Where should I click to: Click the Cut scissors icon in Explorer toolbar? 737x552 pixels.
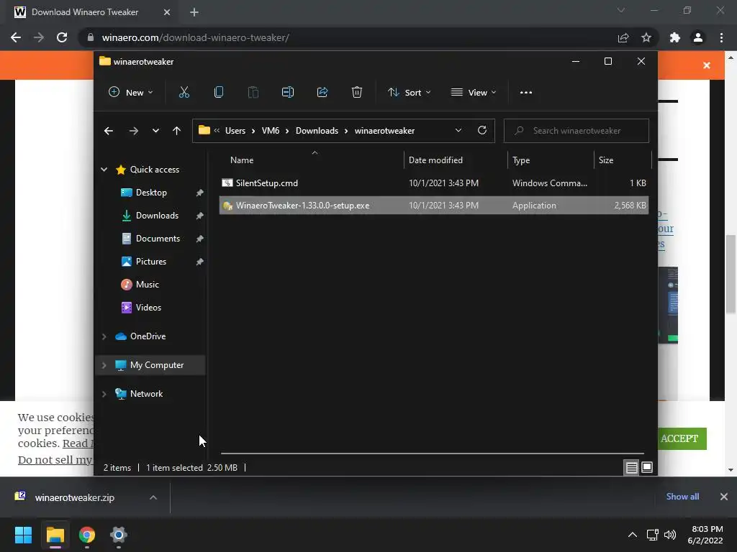pyautogui.click(x=184, y=93)
